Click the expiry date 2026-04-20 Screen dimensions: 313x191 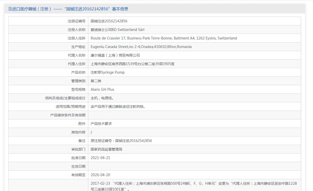point(100,175)
